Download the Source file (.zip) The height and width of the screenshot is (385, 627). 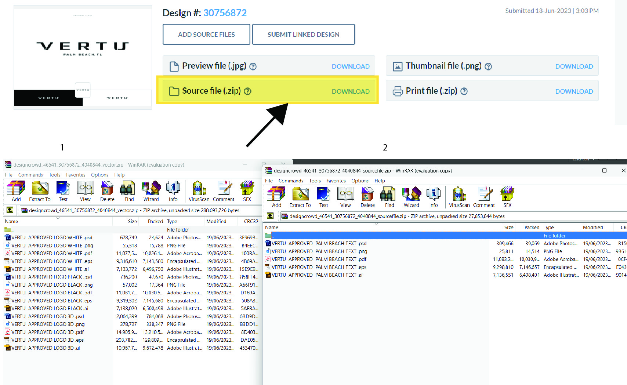[351, 91]
